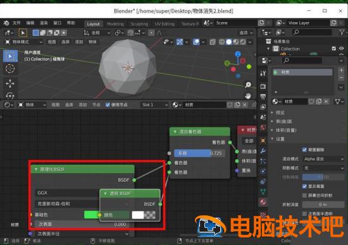348x245 pixels.
Task: Toggle the gizmo display button in viewport header
Action: point(180,42)
